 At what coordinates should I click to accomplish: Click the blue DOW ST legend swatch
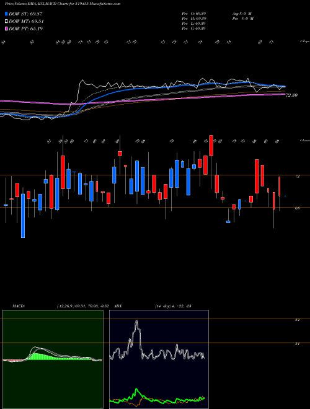click(7, 14)
